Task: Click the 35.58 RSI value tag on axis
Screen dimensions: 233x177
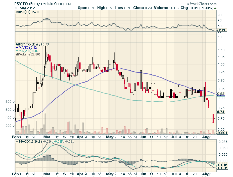Action: coord(222,30)
